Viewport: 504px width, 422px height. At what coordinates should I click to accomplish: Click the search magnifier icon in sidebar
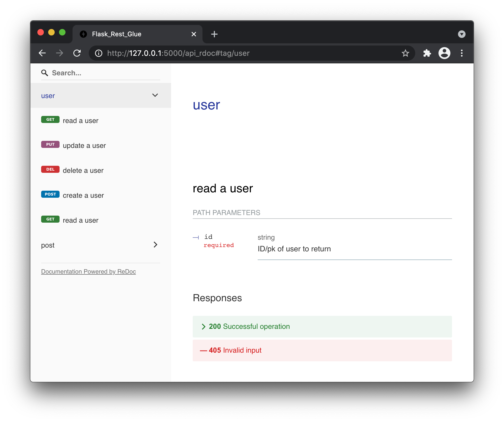click(45, 73)
